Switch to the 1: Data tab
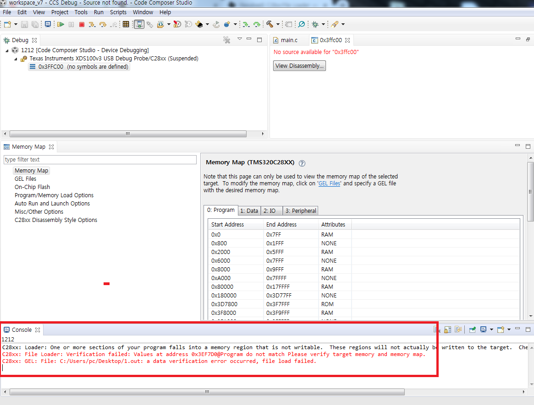This screenshot has width=534, height=405. pyautogui.click(x=249, y=211)
